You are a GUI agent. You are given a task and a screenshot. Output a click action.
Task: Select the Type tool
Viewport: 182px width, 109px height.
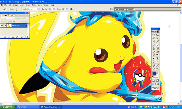157,58
